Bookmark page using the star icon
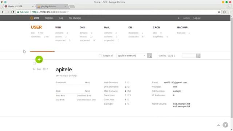The width and height of the screenshot is (233, 131). pyautogui.click(x=219, y=12)
